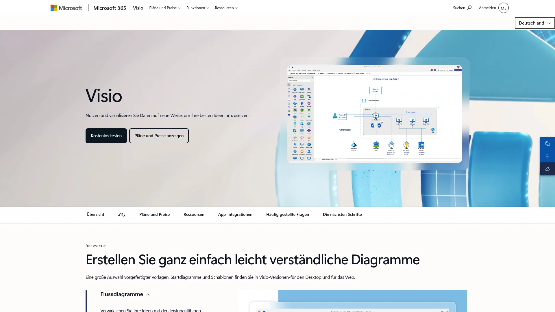Select the Übersicht tab
Image resolution: width=555 pixels, height=312 pixels.
tap(95, 215)
